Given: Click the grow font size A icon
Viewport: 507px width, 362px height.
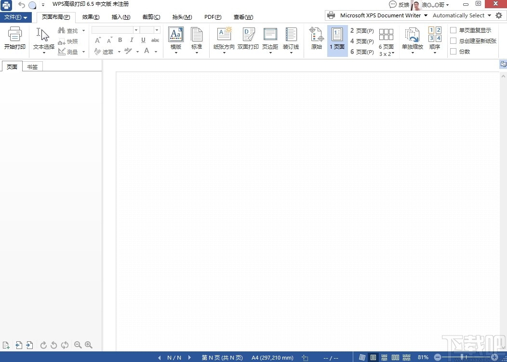Looking at the screenshot, I should click(98, 40).
